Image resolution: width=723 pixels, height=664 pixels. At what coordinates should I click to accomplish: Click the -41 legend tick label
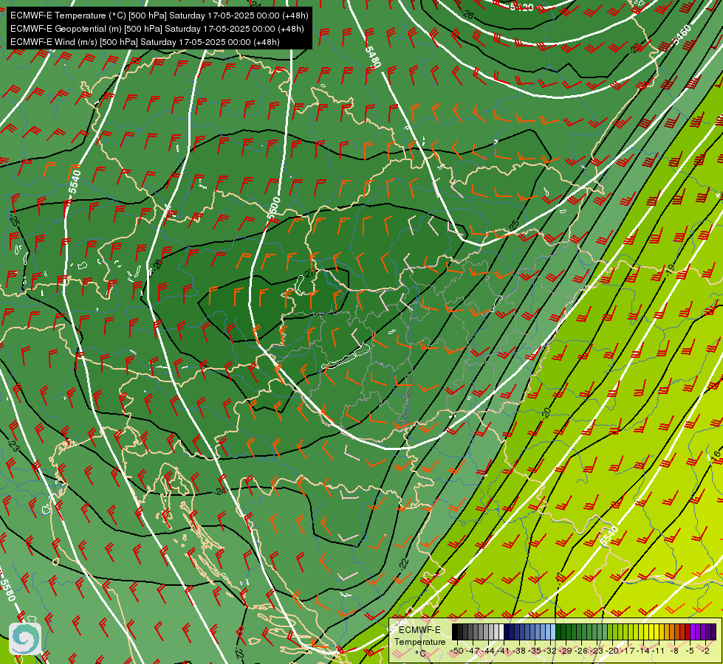point(503,651)
